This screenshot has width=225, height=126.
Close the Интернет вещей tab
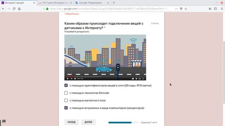coord(34,3)
